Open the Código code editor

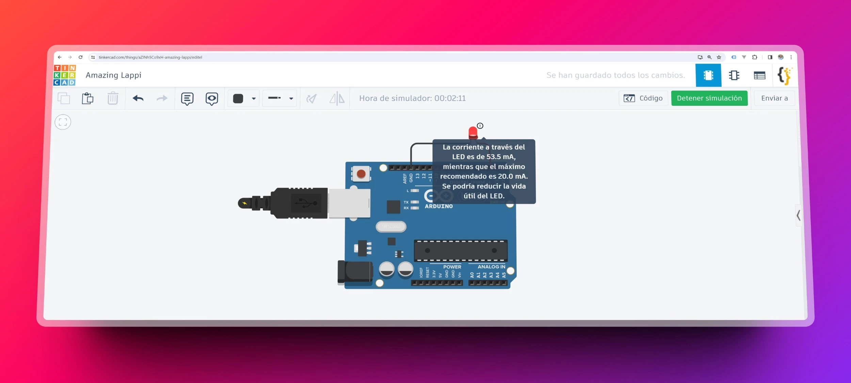click(643, 98)
